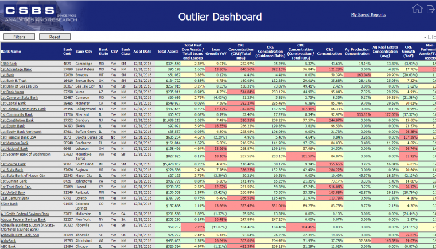Image resolution: width=436 pixels, height=249 pixels.
Task: Open My Saved Reports link
Action: click(368, 15)
